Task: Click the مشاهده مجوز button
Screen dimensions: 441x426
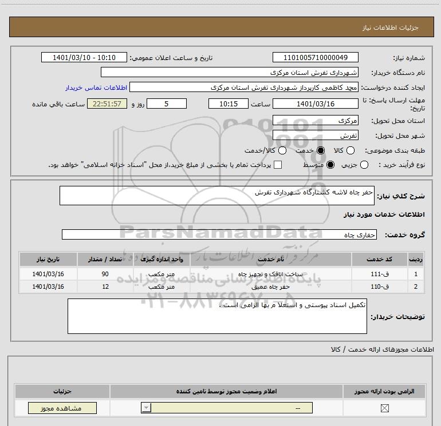Action: [62, 408]
